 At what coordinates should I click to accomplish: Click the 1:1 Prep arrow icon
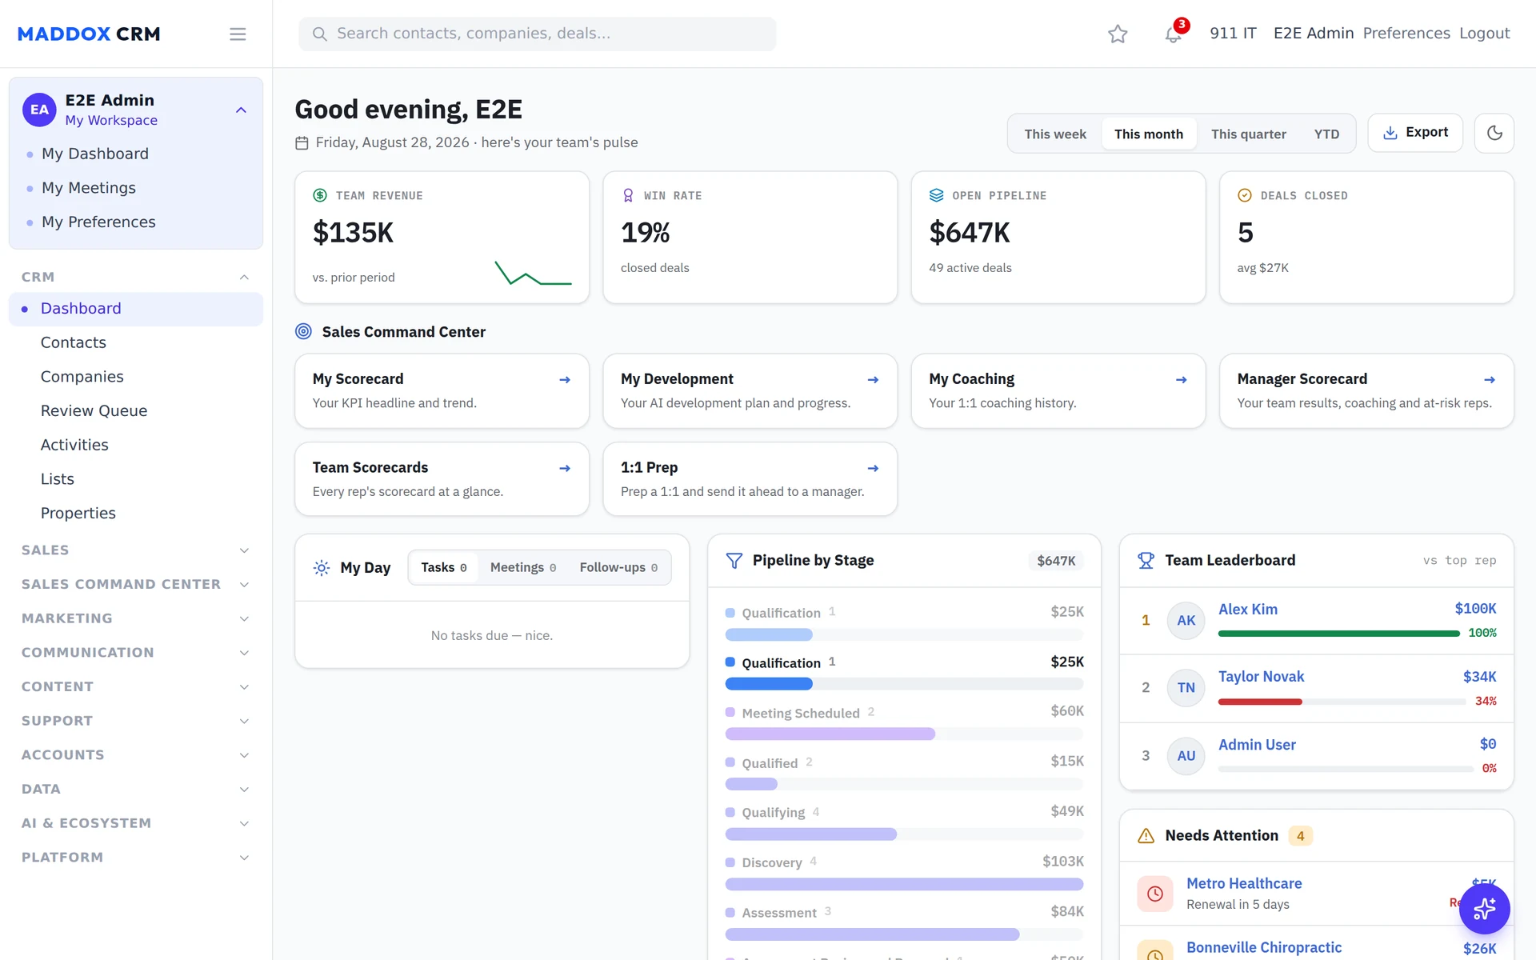pos(873,468)
